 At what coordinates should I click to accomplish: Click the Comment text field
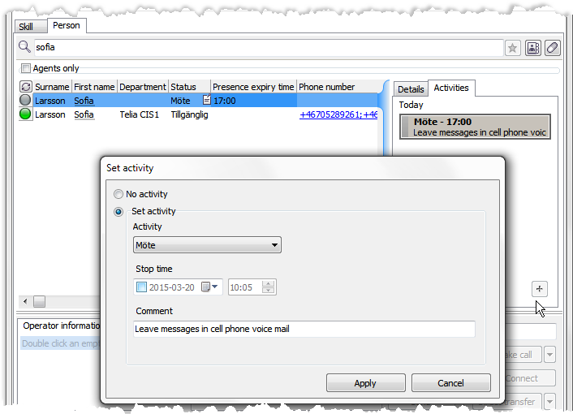coord(304,329)
